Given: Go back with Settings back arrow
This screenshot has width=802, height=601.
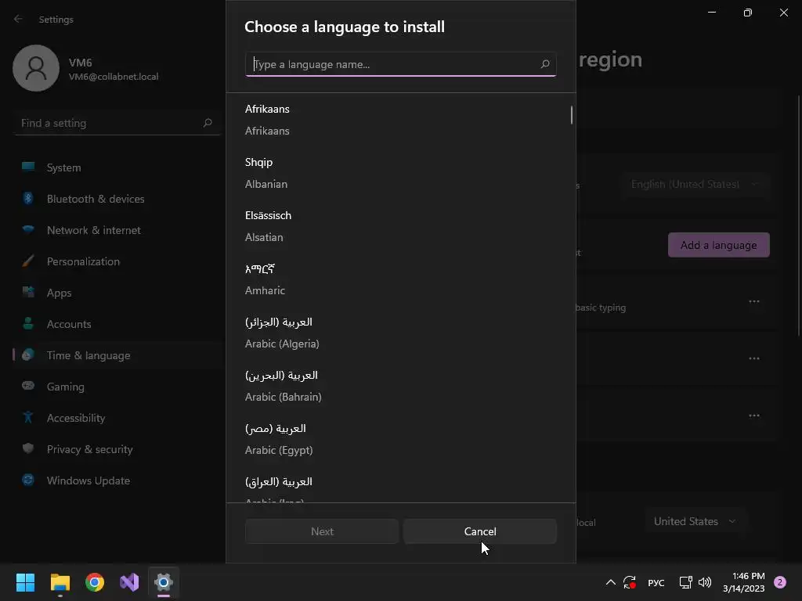Looking at the screenshot, I should [19, 19].
